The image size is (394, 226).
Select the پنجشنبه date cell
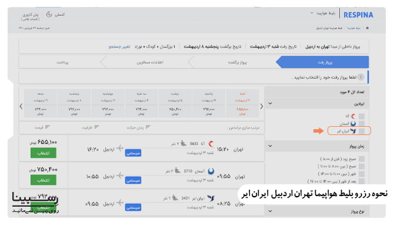click(74, 103)
